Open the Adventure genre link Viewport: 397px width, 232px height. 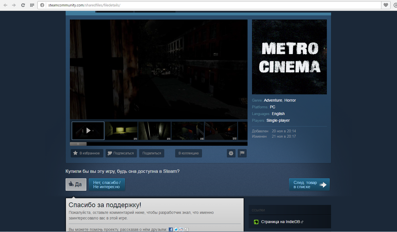pos(273,100)
